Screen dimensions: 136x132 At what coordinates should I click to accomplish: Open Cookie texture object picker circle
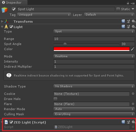point(133,94)
